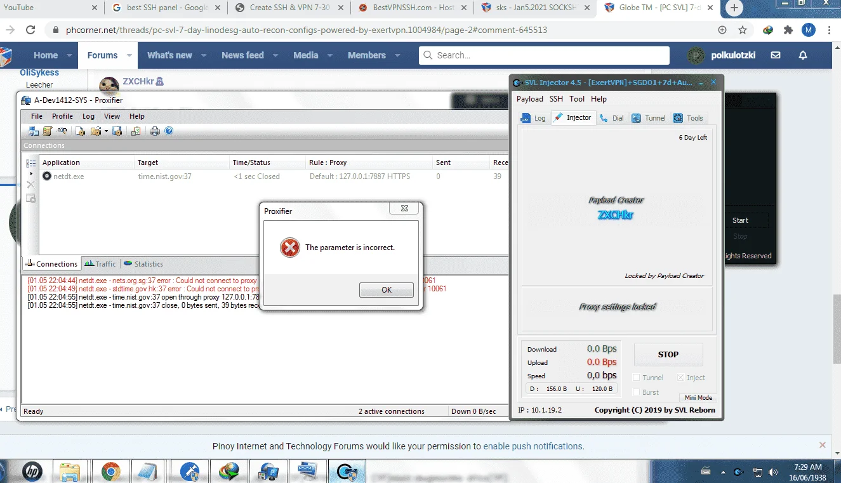Open SSH menu in SVL Injector
Viewport: 841px width, 483px height.
(x=556, y=99)
